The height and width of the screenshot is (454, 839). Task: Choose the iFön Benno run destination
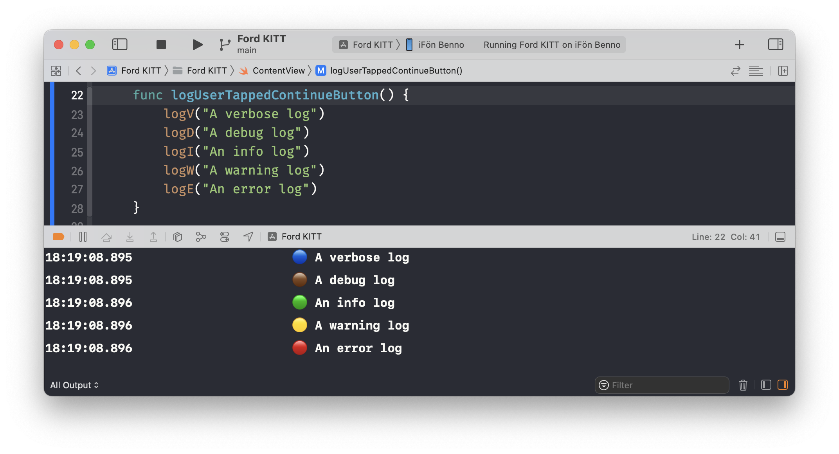[x=435, y=45]
